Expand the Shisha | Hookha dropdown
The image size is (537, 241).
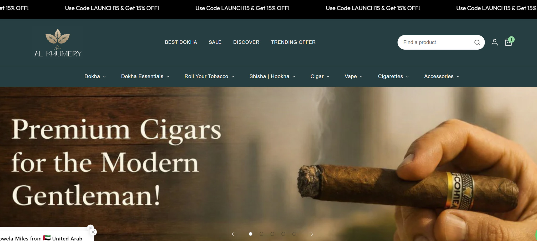pos(272,76)
